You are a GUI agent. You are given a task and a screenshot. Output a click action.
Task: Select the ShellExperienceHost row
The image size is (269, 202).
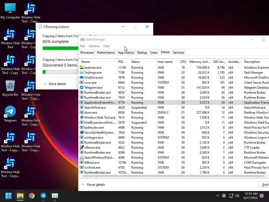click(174, 123)
